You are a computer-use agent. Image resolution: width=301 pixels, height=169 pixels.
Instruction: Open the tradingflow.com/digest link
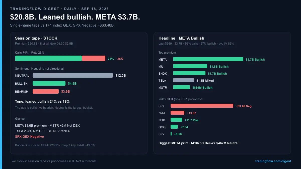(273, 161)
